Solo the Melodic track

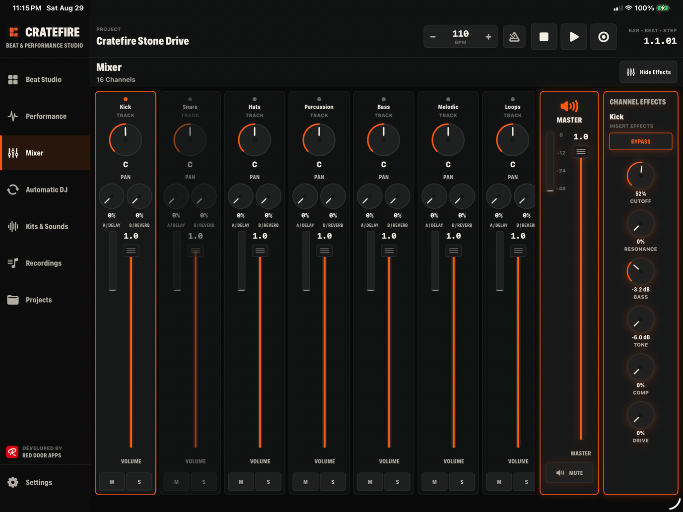462,482
